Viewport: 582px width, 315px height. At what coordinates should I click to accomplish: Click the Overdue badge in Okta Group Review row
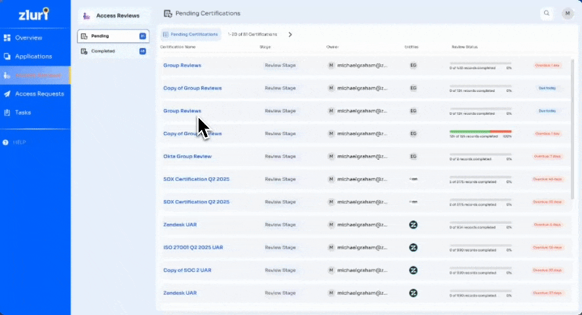(547, 156)
